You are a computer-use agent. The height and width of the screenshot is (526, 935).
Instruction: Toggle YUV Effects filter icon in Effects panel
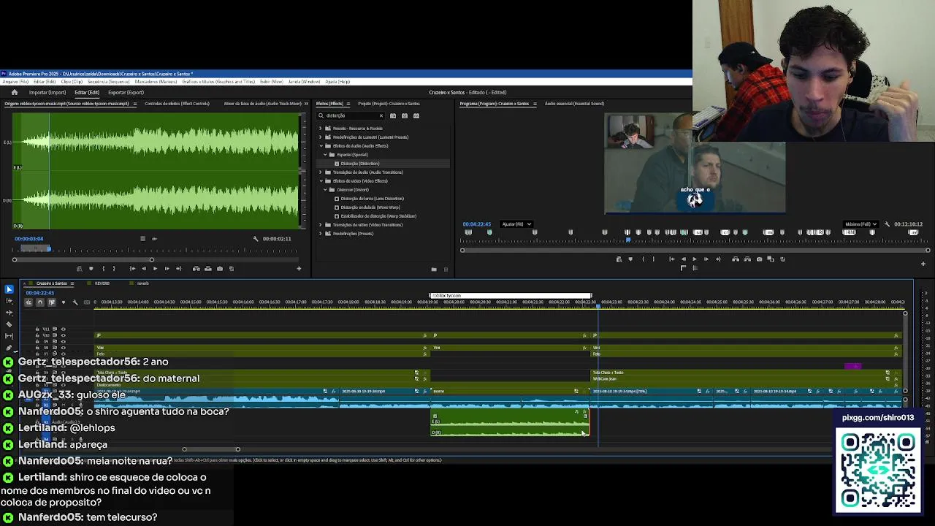coord(416,115)
